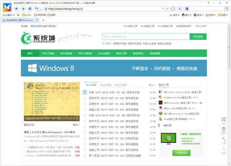The height and width of the screenshot is (166, 231).
Task: Click the Office2007 top link
Action: coord(201,26)
